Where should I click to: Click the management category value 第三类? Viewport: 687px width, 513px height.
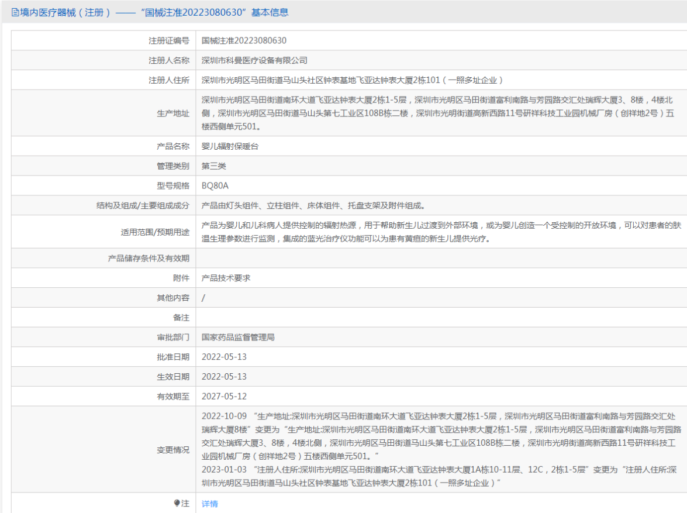coord(214,166)
